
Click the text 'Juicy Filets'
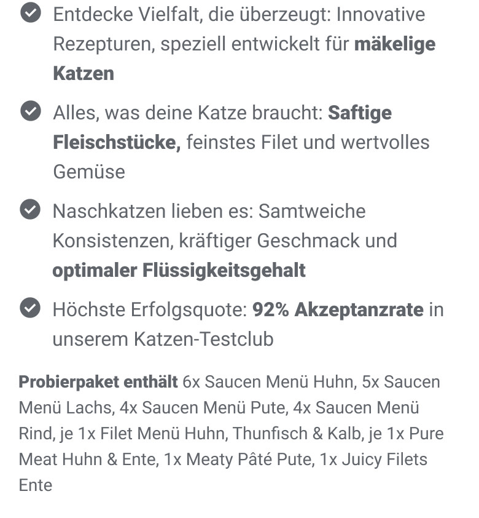(x=384, y=460)
